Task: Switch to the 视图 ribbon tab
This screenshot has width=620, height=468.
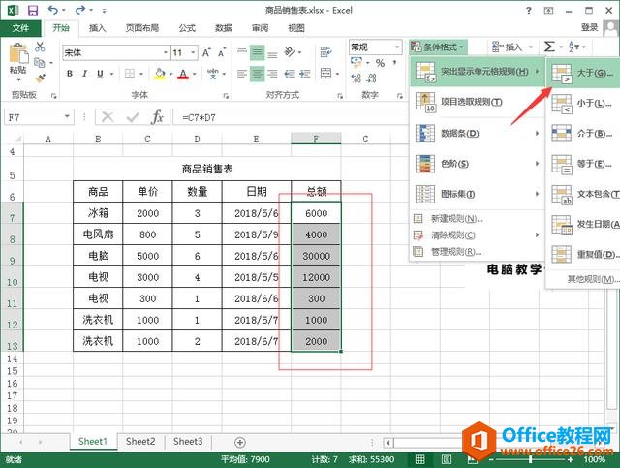Action: (296, 28)
